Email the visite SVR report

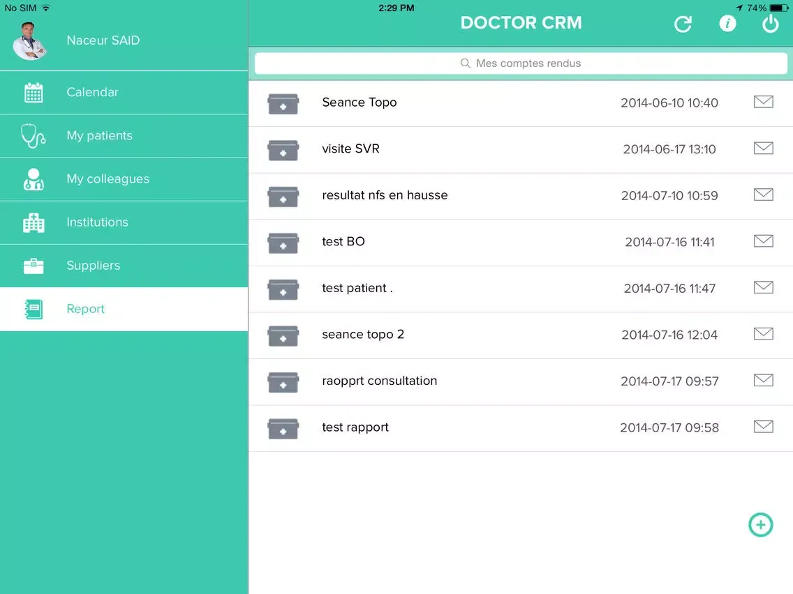click(x=763, y=148)
